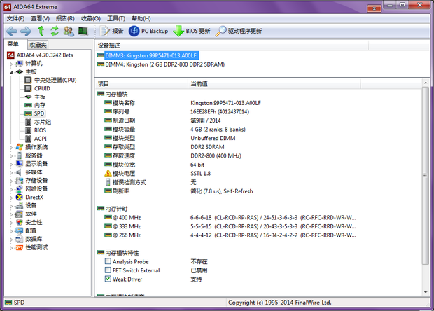Expand the 网络设备 tree node
The image size is (434, 311).
click(11, 189)
